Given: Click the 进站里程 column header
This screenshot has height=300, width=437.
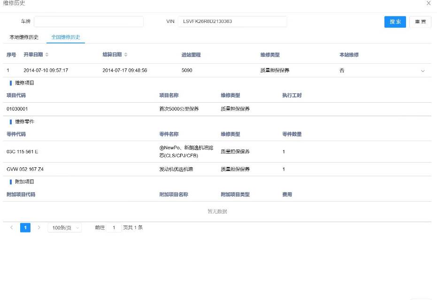Looking at the screenshot, I should click(x=191, y=55).
